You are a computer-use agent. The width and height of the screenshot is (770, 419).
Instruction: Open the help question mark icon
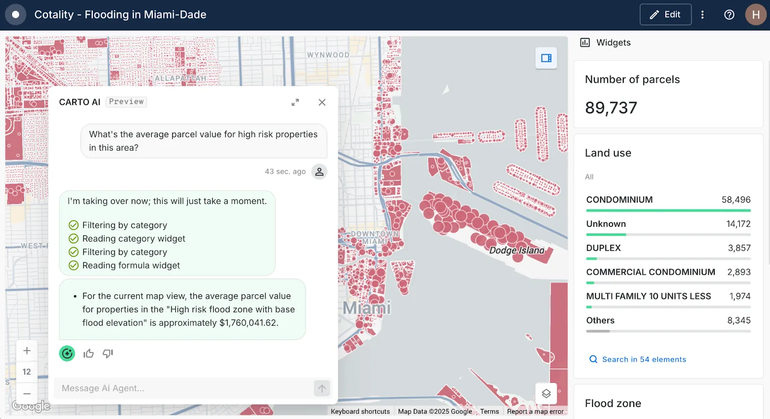[729, 15]
